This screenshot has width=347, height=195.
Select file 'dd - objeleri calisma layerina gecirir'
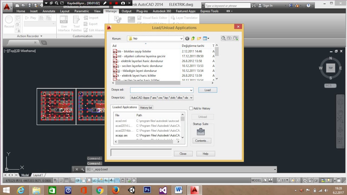coord(141,56)
